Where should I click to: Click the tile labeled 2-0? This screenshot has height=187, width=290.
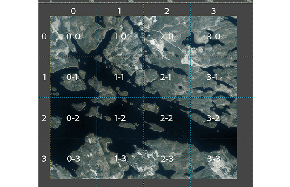click(167, 37)
